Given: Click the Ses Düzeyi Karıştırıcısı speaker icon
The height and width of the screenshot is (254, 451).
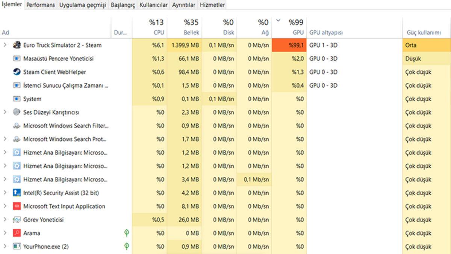Looking at the screenshot, I should pos(17,112).
